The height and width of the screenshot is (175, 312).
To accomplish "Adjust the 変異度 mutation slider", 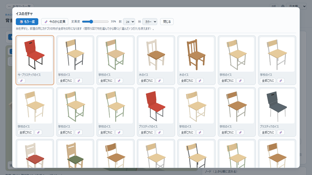I will (95, 21).
